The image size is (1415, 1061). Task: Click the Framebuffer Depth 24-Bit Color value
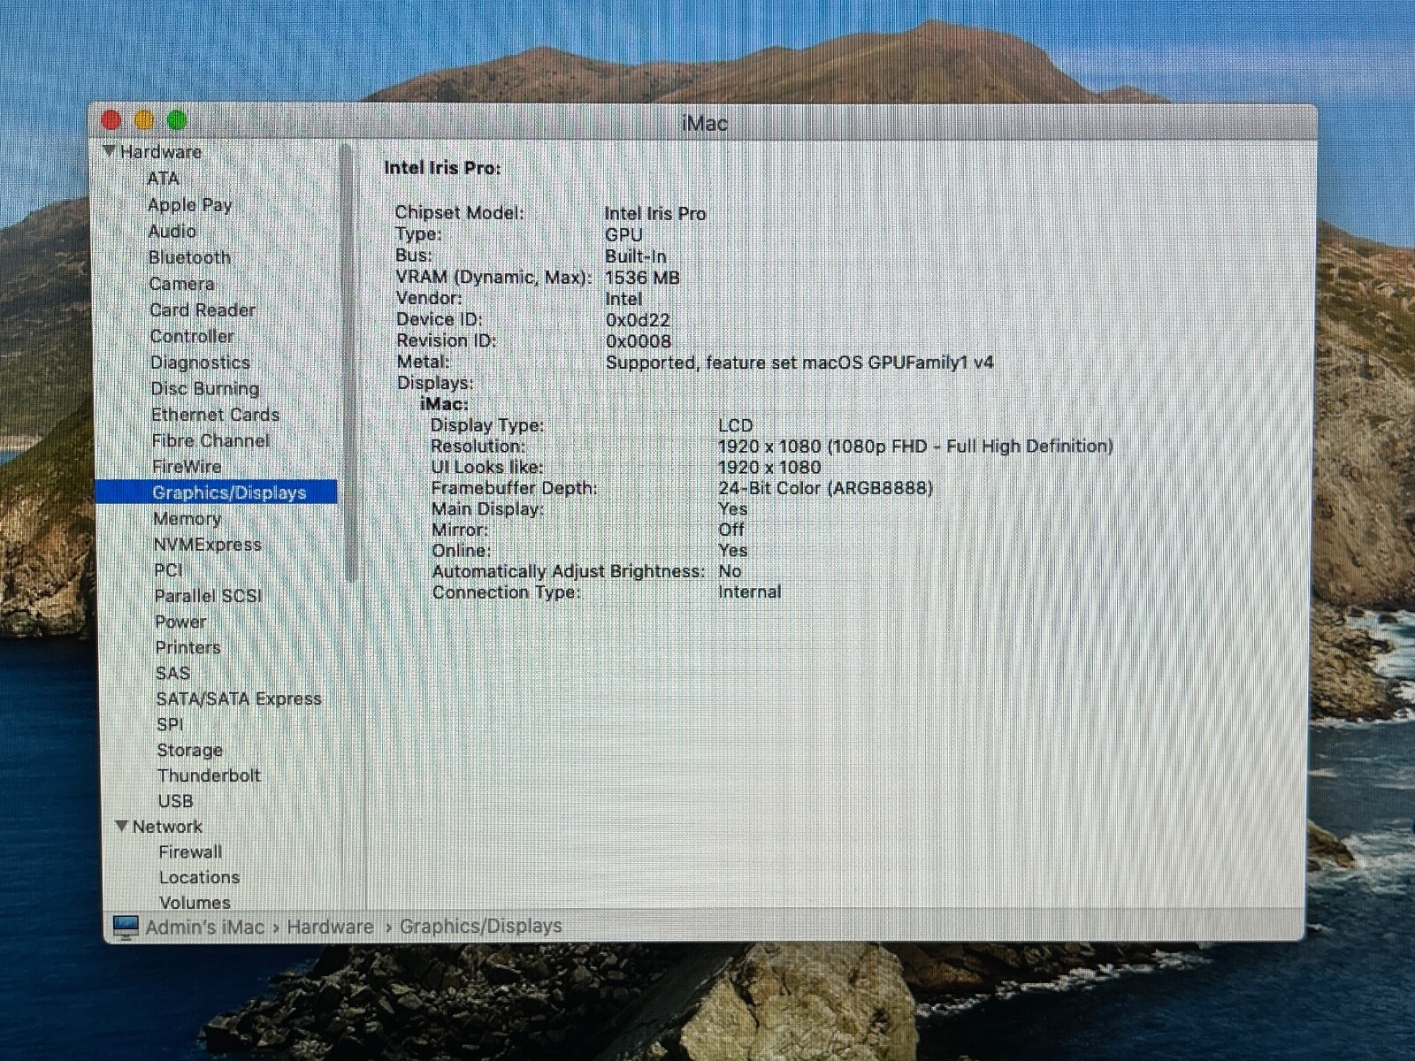825,488
